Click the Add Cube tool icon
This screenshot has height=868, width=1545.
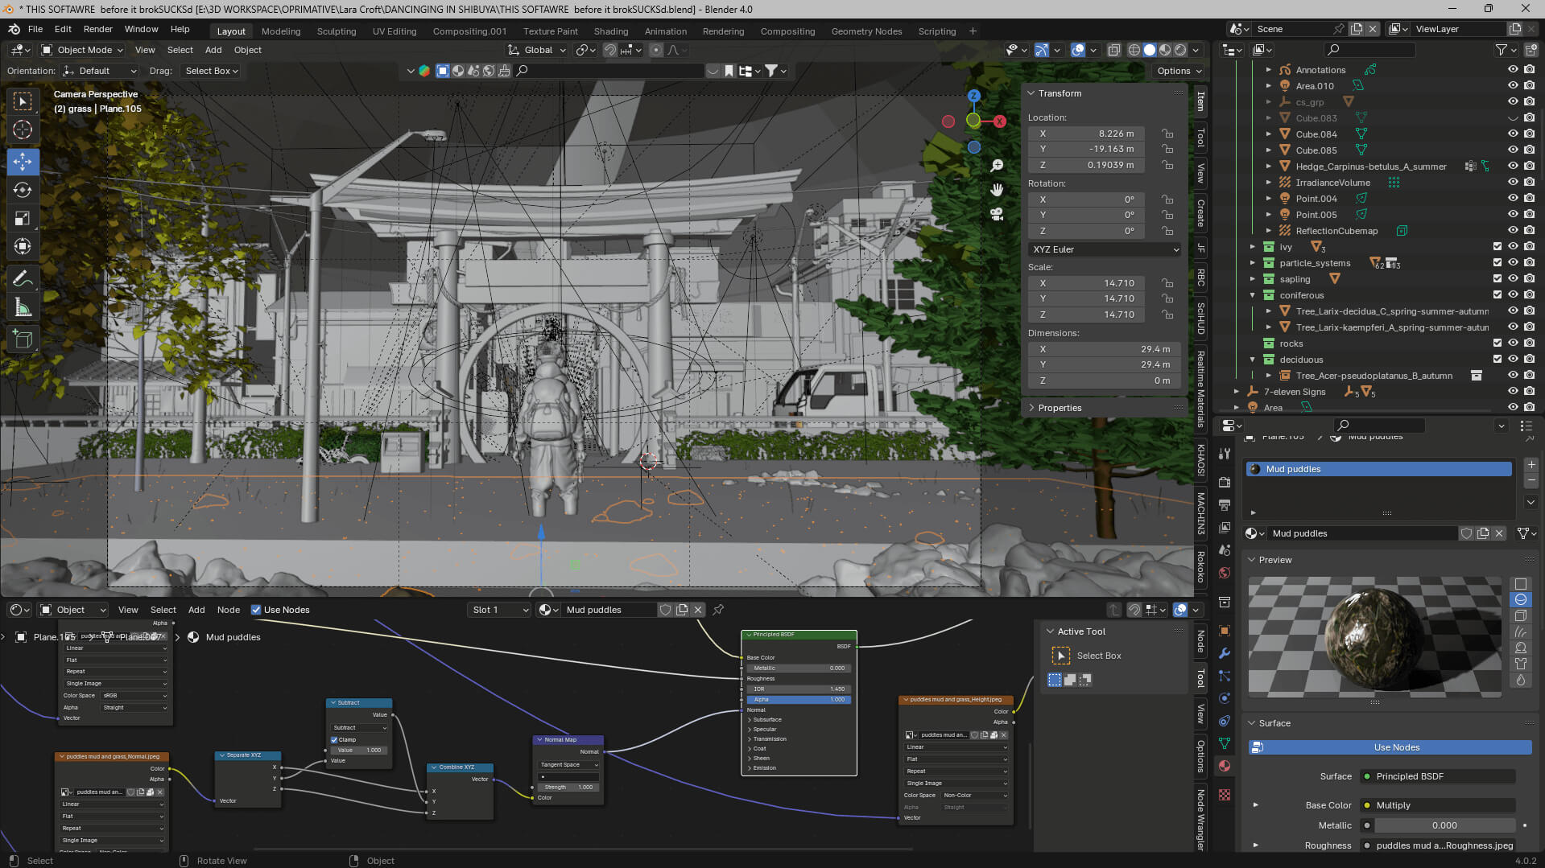point(23,339)
